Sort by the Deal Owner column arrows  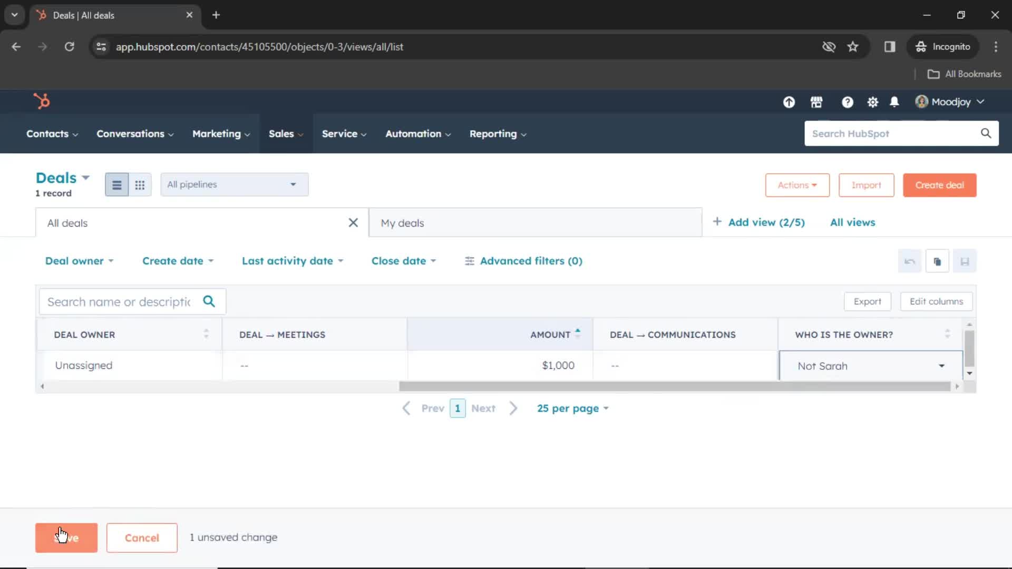point(206,334)
